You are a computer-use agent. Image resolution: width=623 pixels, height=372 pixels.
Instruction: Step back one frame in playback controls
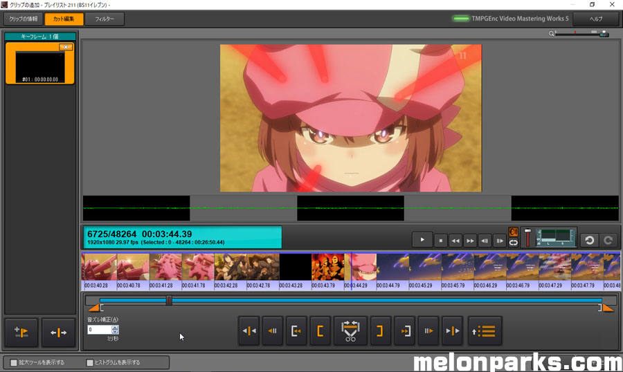click(x=485, y=241)
